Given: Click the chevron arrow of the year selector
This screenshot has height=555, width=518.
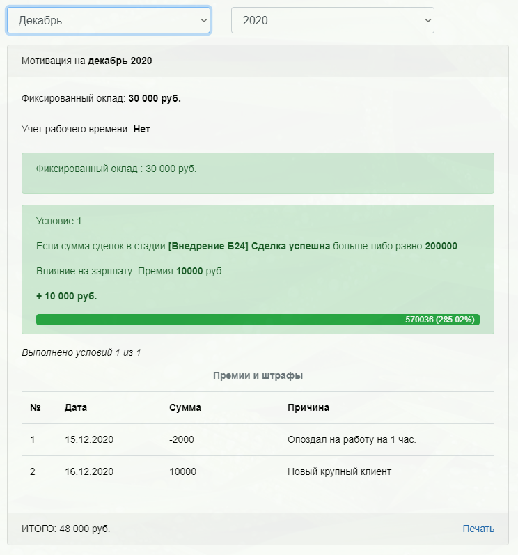Looking at the screenshot, I should (x=427, y=20).
